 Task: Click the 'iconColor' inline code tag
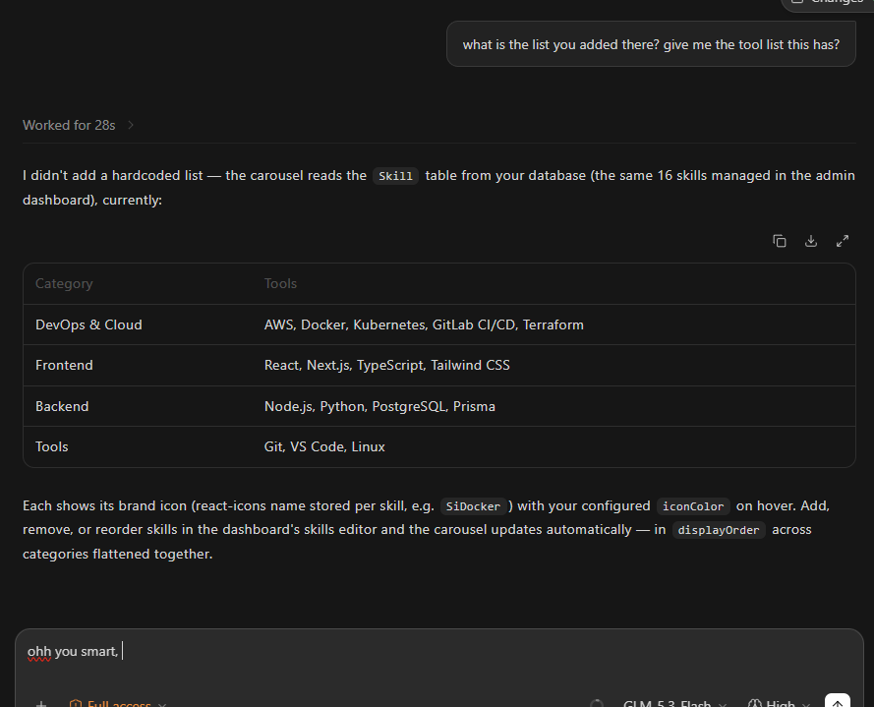click(x=693, y=506)
